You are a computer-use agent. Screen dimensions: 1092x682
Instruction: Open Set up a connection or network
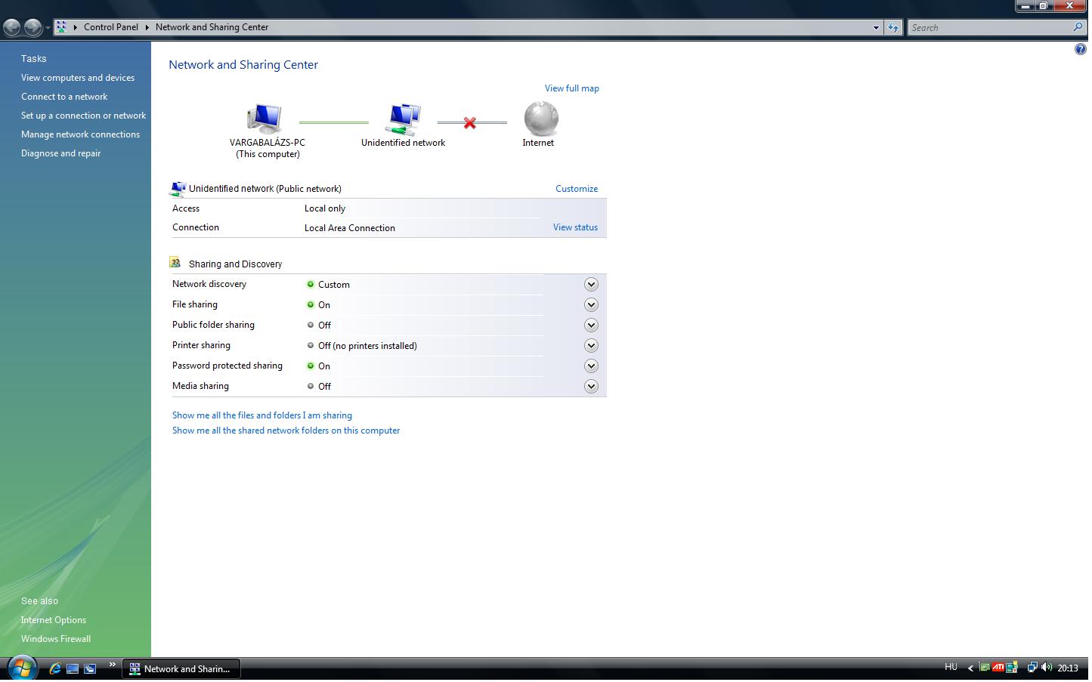coord(83,116)
